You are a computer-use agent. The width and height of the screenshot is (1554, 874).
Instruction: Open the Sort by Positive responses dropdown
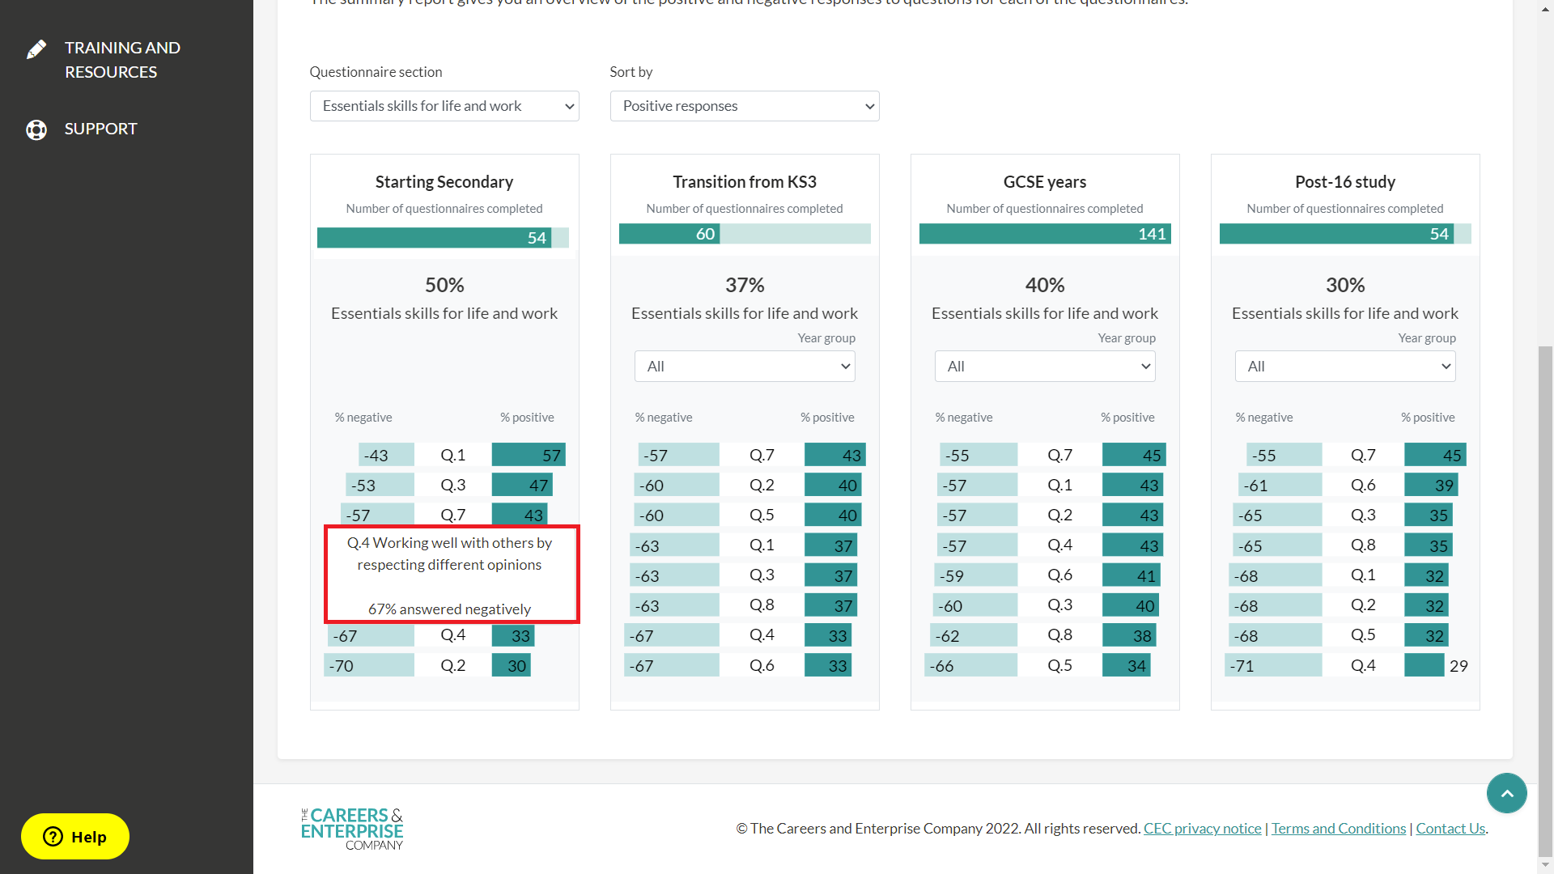pos(745,106)
